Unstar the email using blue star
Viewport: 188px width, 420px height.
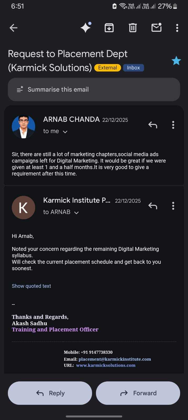(x=176, y=61)
